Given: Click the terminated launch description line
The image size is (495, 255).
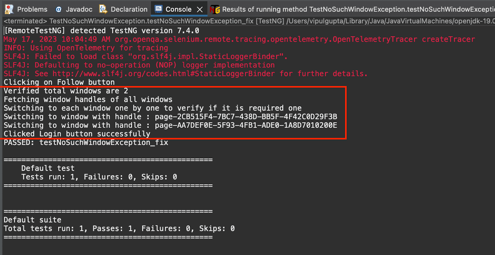Looking at the screenshot, I should [249, 21].
